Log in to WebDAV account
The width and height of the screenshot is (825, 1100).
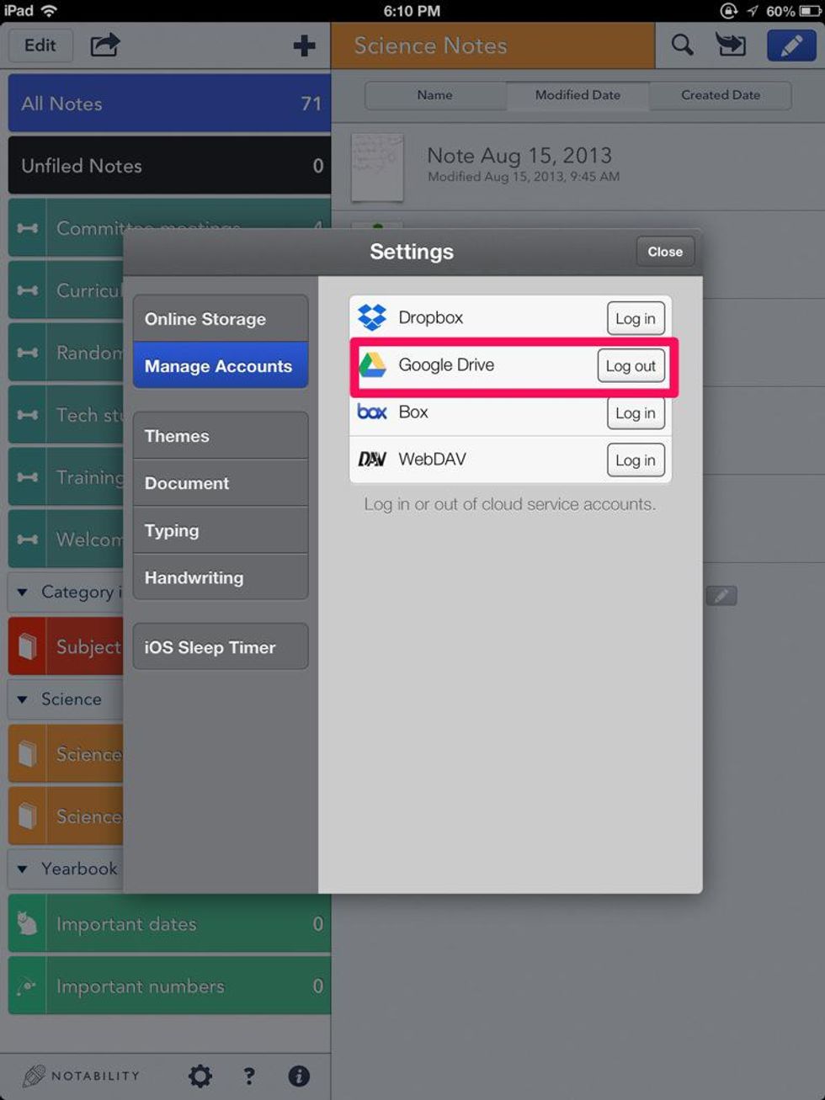[635, 460]
